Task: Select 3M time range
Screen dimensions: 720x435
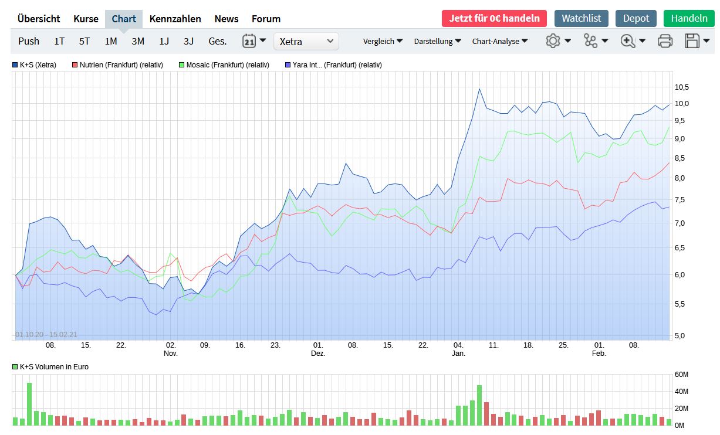Action: point(138,41)
